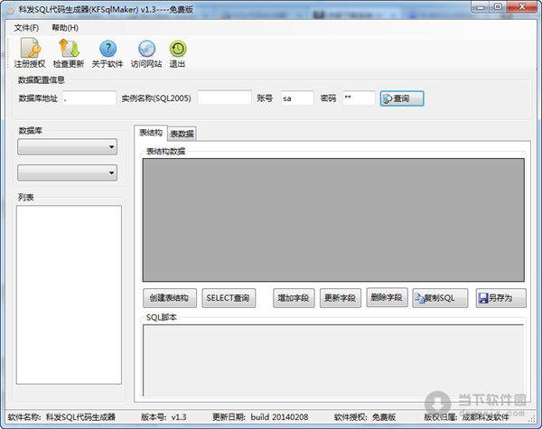Click the 检查更新 check update icon
Image resolution: width=542 pixels, height=429 pixels.
pos(69,53)
